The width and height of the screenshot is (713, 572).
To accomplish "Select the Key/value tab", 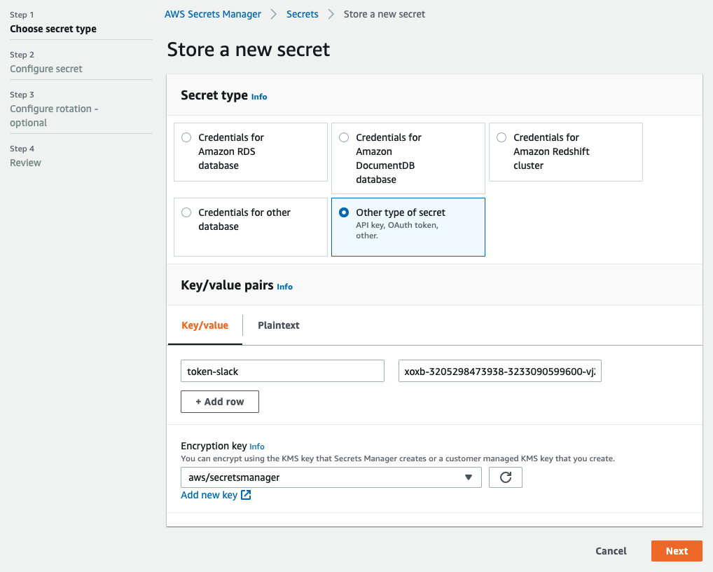I will pyautogui.click(x=205, y=325).
